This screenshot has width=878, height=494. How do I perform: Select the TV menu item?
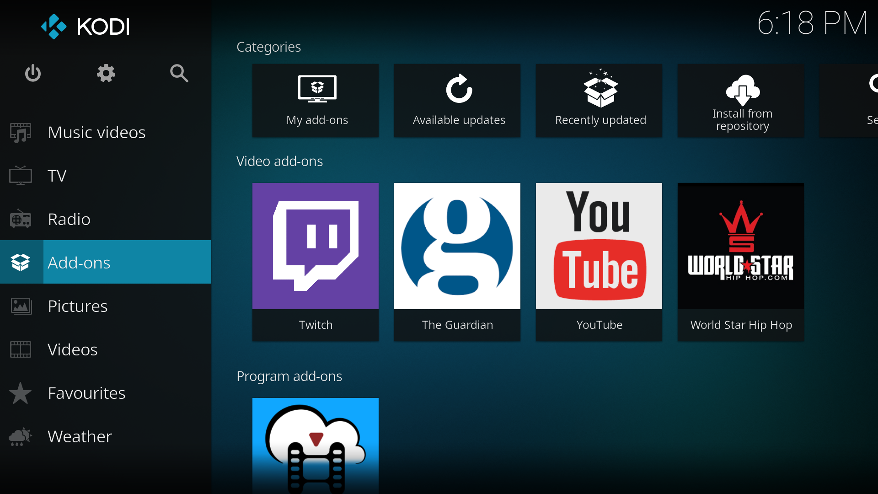pyautogui.click(x=57, y=176)
